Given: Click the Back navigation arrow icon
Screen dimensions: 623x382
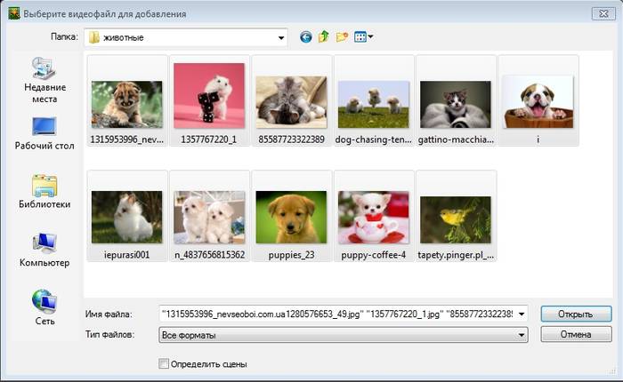Looking at the screenshot, I should click(x=306, y=37).
